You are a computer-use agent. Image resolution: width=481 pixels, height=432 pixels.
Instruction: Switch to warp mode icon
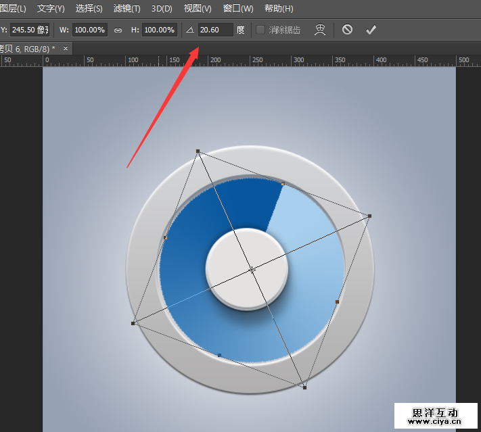tap(321, 30)
